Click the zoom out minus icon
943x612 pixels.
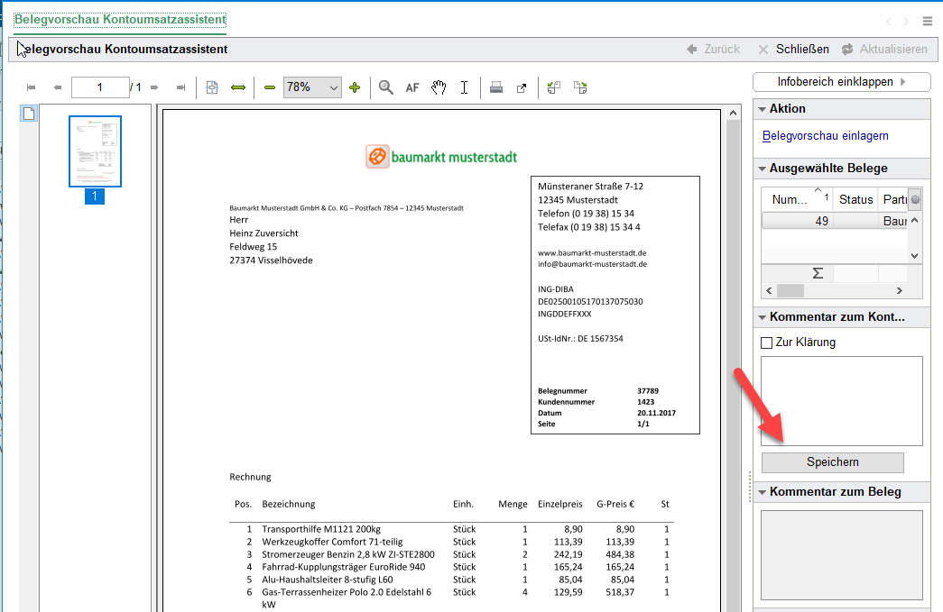269,87
